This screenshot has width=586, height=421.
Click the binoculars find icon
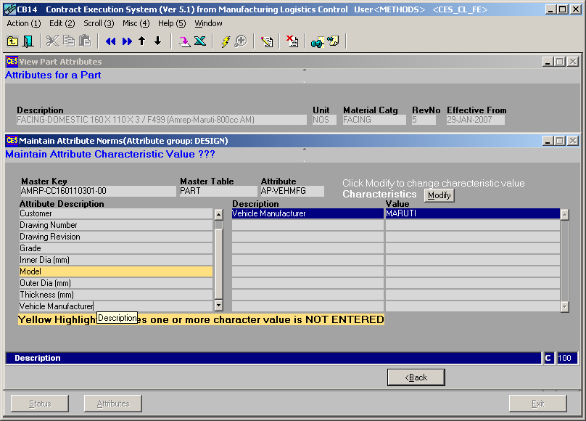pos(318,41)
